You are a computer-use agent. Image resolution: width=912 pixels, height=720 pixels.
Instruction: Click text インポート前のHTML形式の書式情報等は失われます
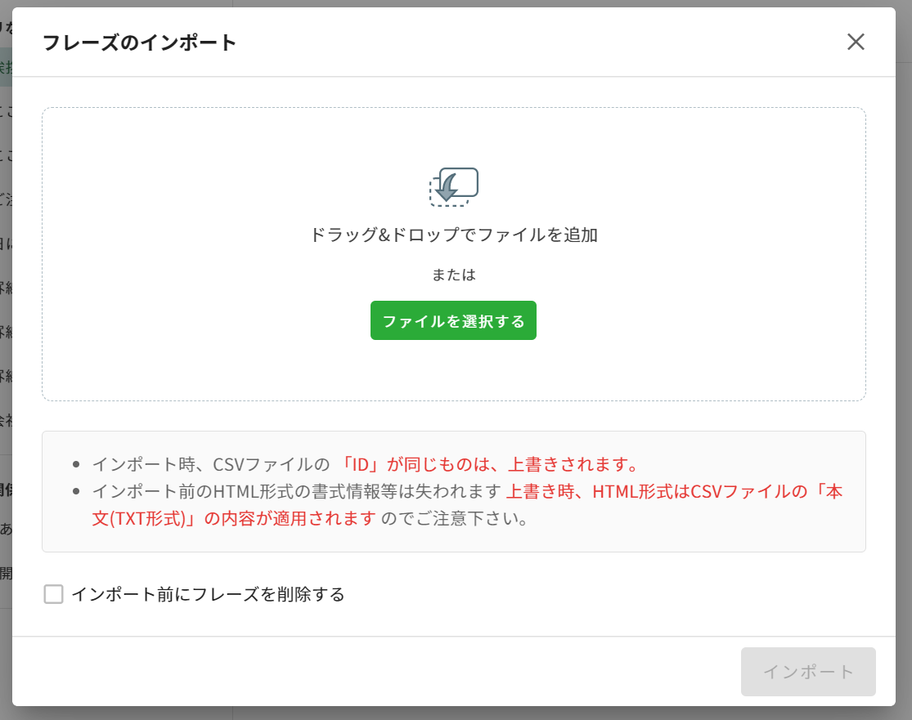[296, 492]
